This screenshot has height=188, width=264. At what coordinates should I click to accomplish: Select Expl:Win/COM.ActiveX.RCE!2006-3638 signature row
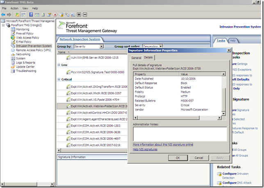[x=92, y=132]
